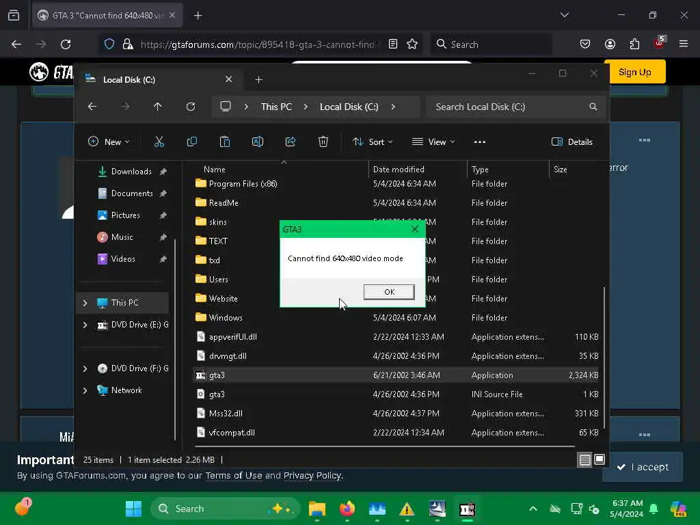
Task: Close the Local Disk (C:) Explorer tab
Action: 228,79
